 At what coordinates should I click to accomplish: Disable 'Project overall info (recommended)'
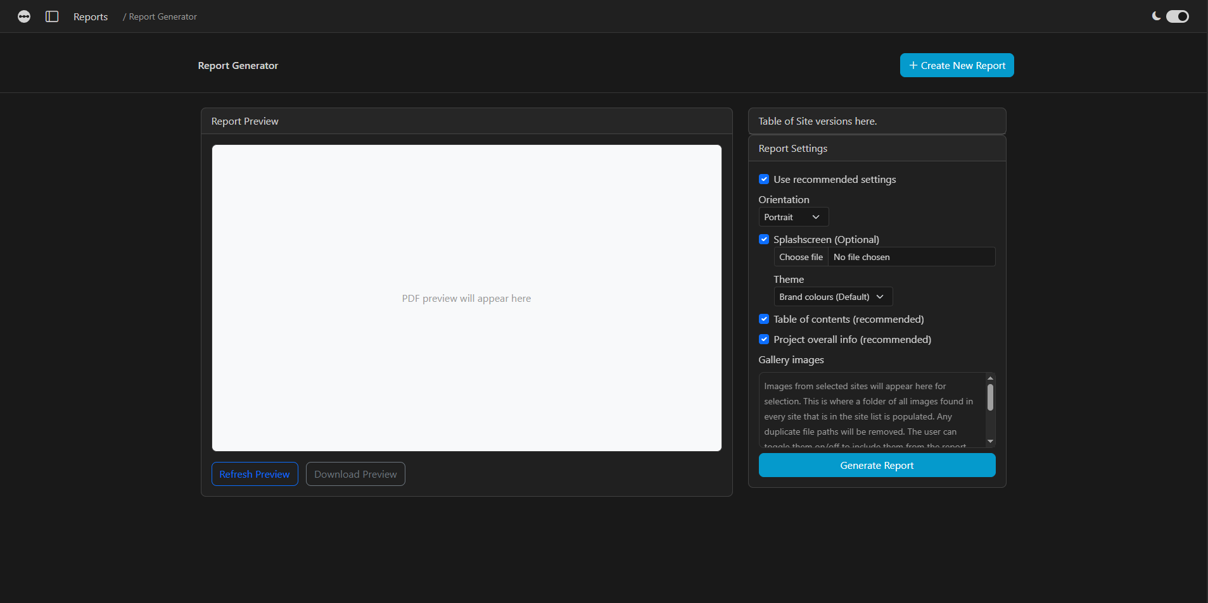coord(764,339)
